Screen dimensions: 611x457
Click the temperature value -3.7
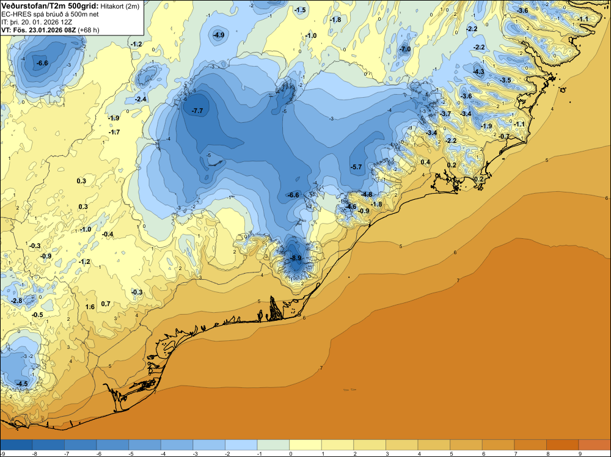coord(445,114)
